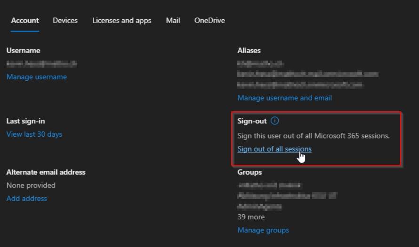
Task: Click the Username heading
Action: pos(23,50)
